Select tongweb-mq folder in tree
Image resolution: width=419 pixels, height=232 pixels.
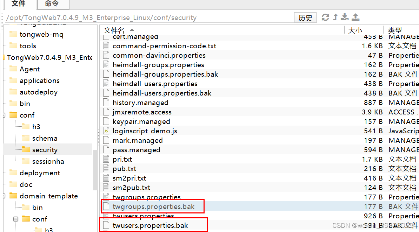[x=41, y=34]
